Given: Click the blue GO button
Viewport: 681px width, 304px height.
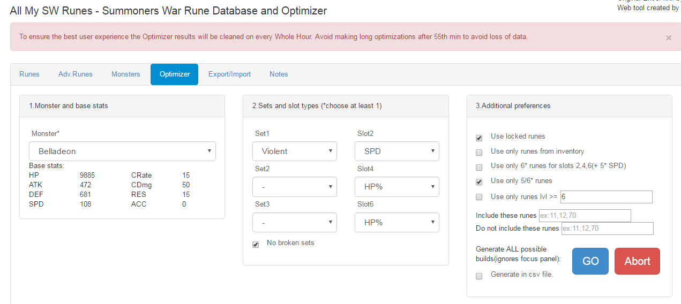Looking at the screenshot, I should click(x=590, y=261).
